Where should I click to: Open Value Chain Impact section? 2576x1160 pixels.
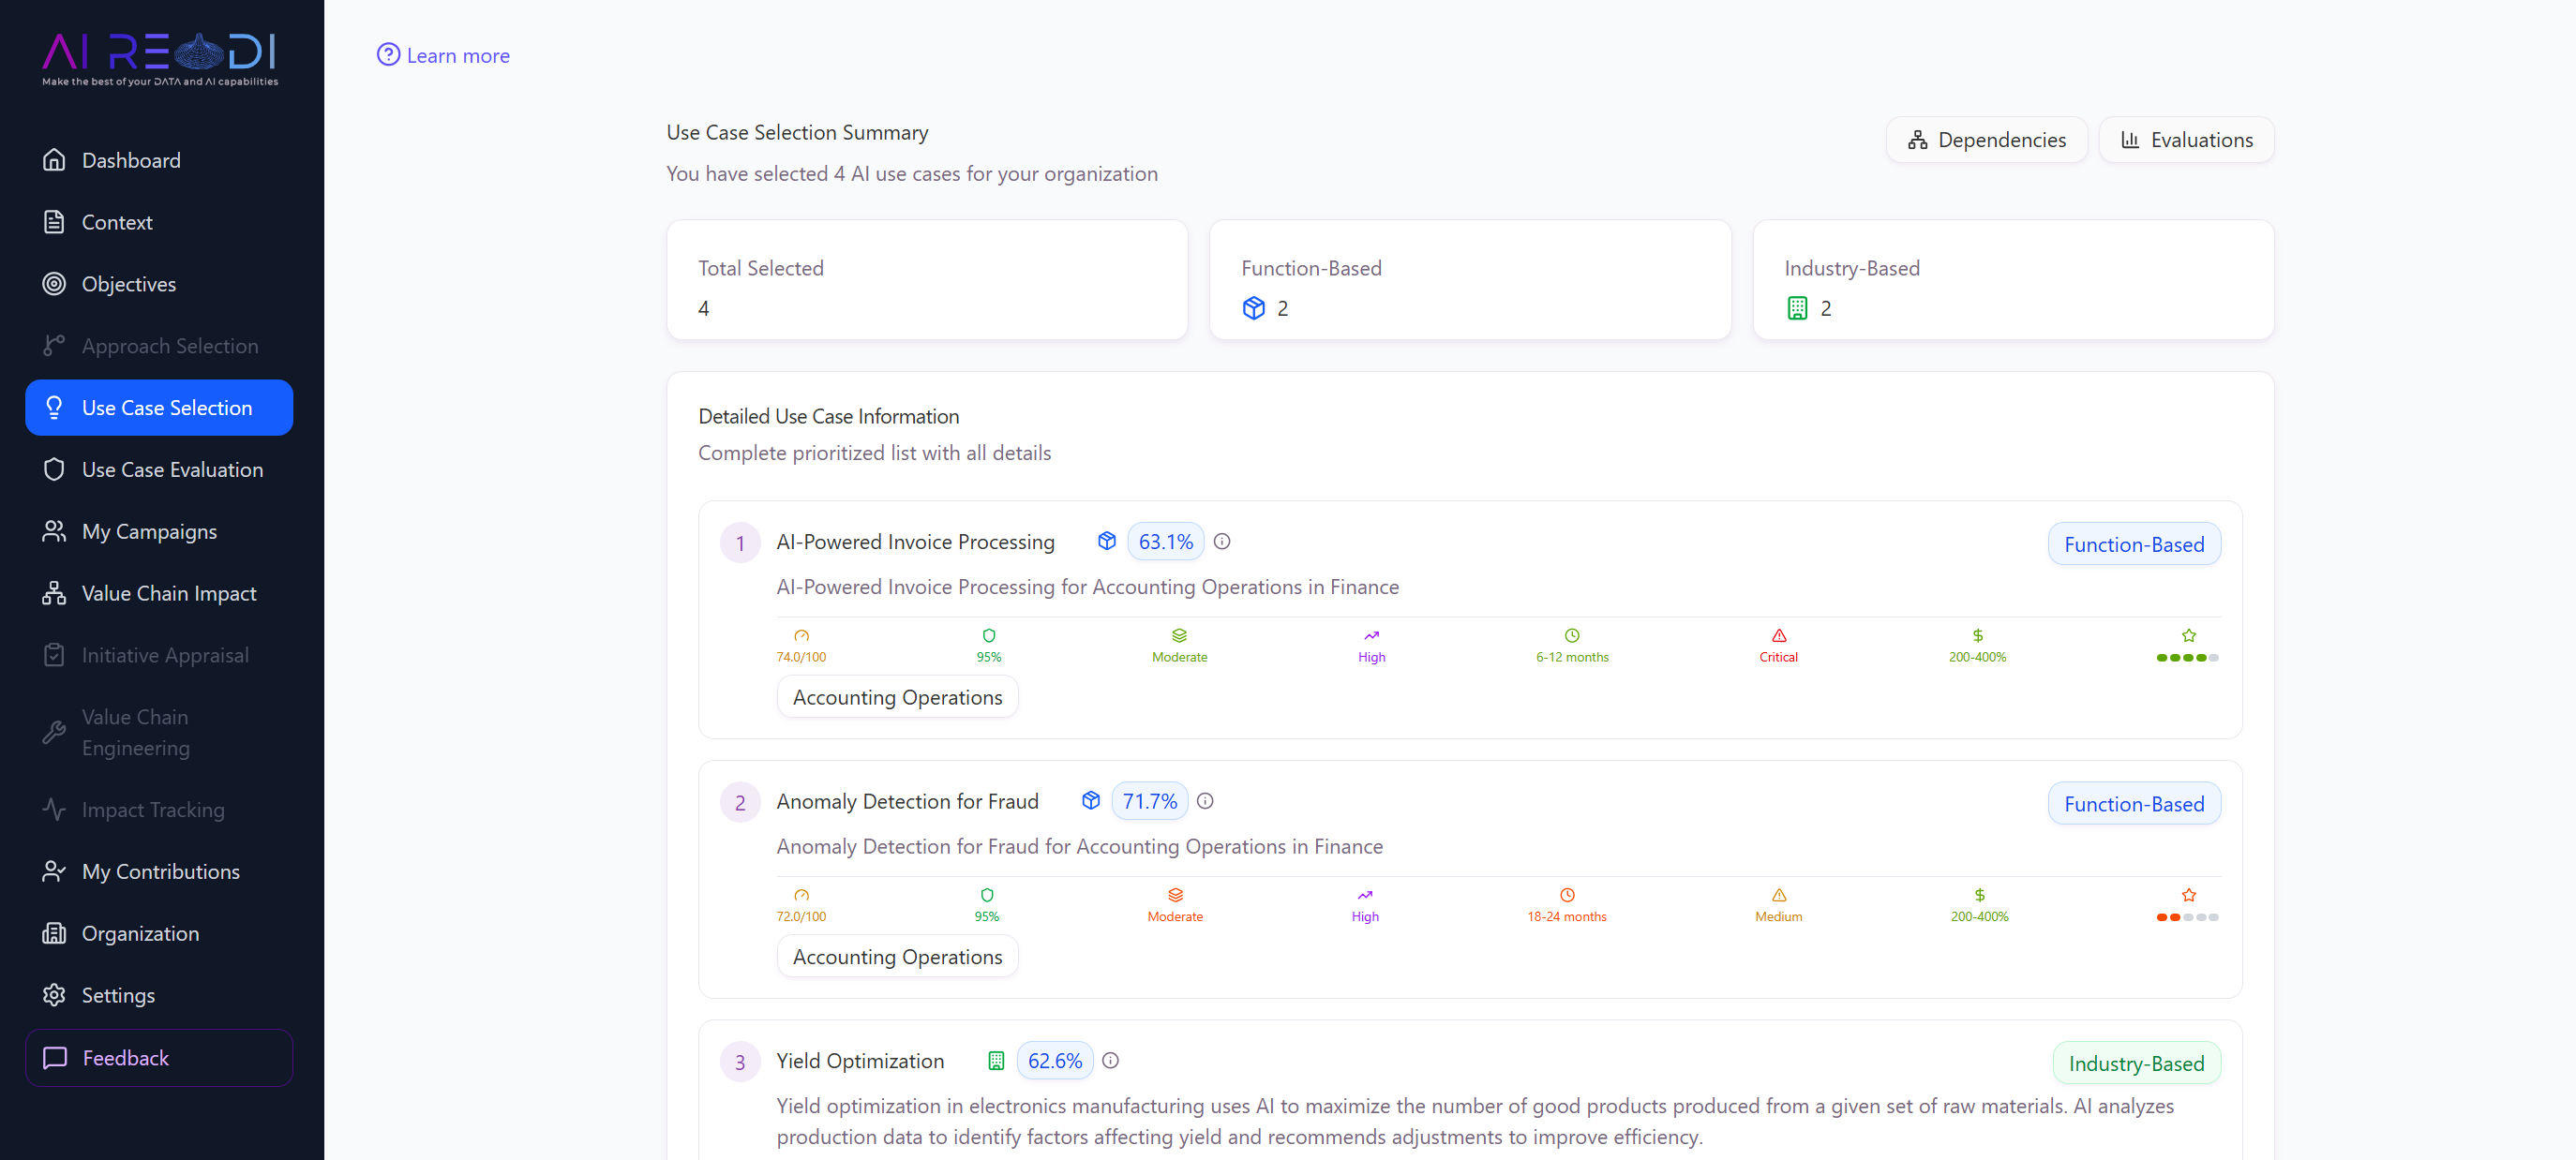pos(168,593)
